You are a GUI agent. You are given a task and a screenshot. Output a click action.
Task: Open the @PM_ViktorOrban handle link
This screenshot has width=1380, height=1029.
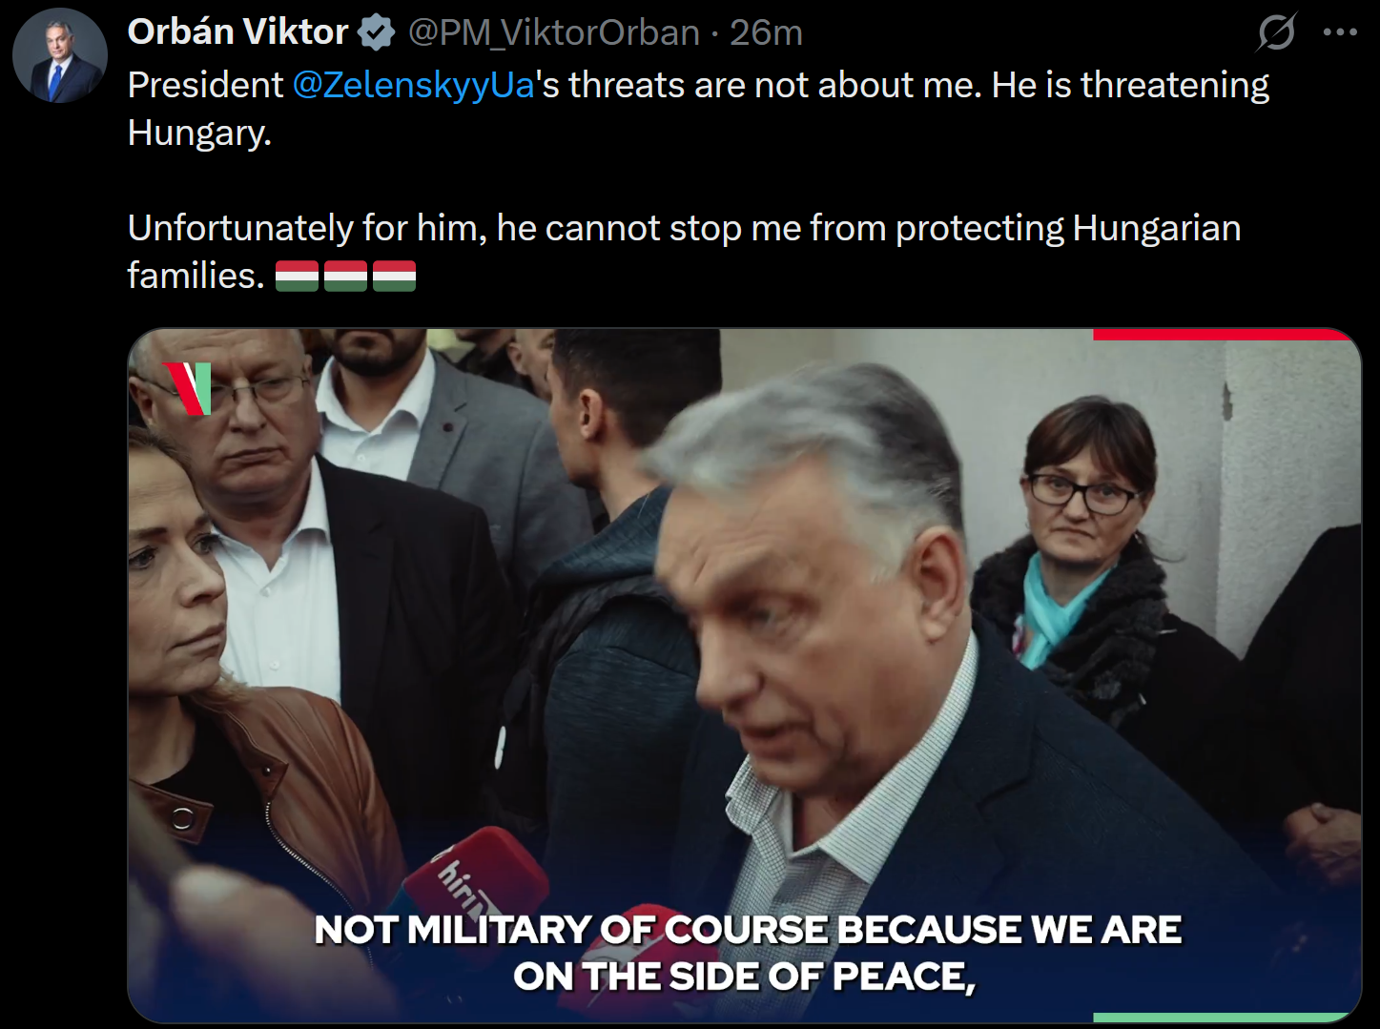[553, 33]
